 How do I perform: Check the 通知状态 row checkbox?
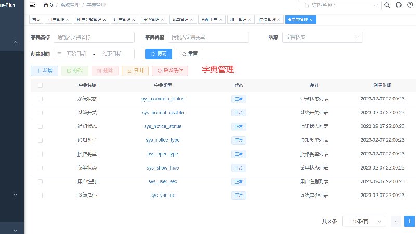click(x=40, y=126)
